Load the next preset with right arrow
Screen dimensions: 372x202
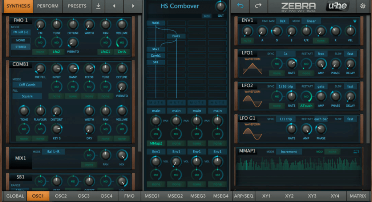pyautogui.click(x=133, y=6)
